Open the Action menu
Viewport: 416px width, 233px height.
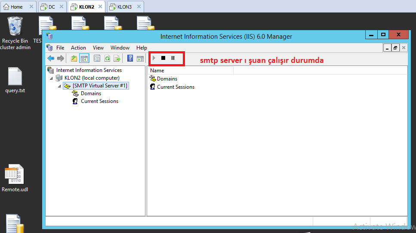[78, 48]
